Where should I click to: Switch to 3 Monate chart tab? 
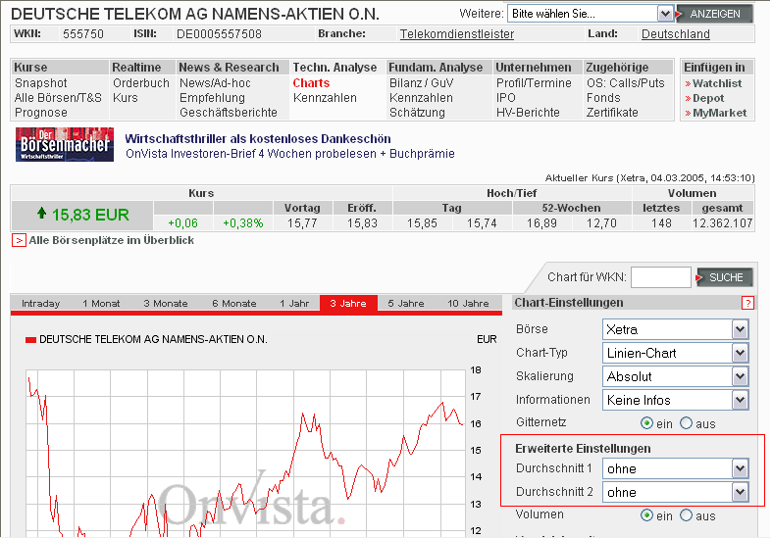[166, 304]
